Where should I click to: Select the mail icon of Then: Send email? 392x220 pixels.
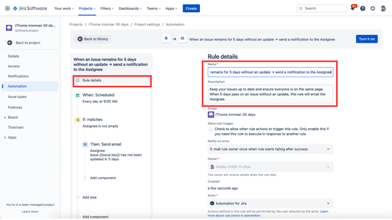(x=85, y=144)
